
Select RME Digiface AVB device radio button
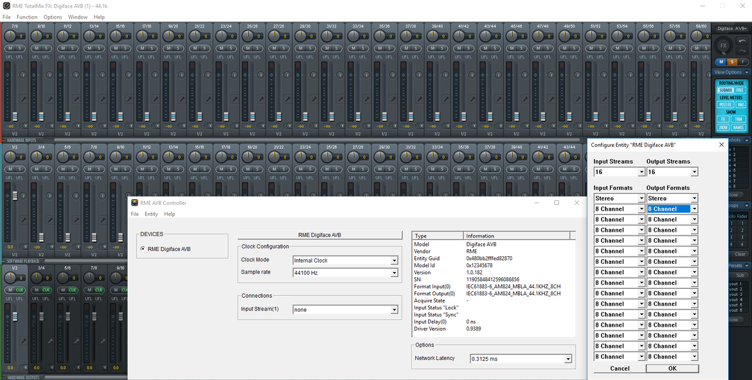pos(143,248)
